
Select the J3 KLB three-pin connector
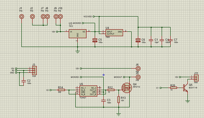point(34,70)
